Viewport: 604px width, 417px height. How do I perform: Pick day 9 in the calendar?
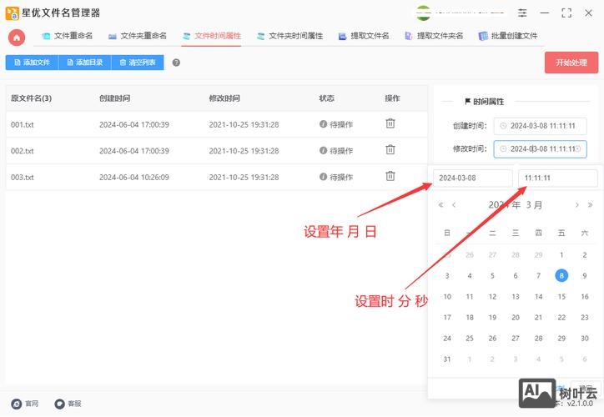click(x=584, y=276)
